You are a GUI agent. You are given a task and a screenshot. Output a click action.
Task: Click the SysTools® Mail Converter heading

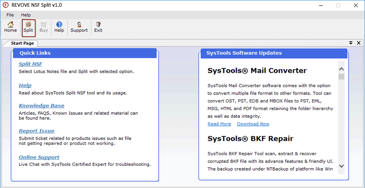point(257,70)
